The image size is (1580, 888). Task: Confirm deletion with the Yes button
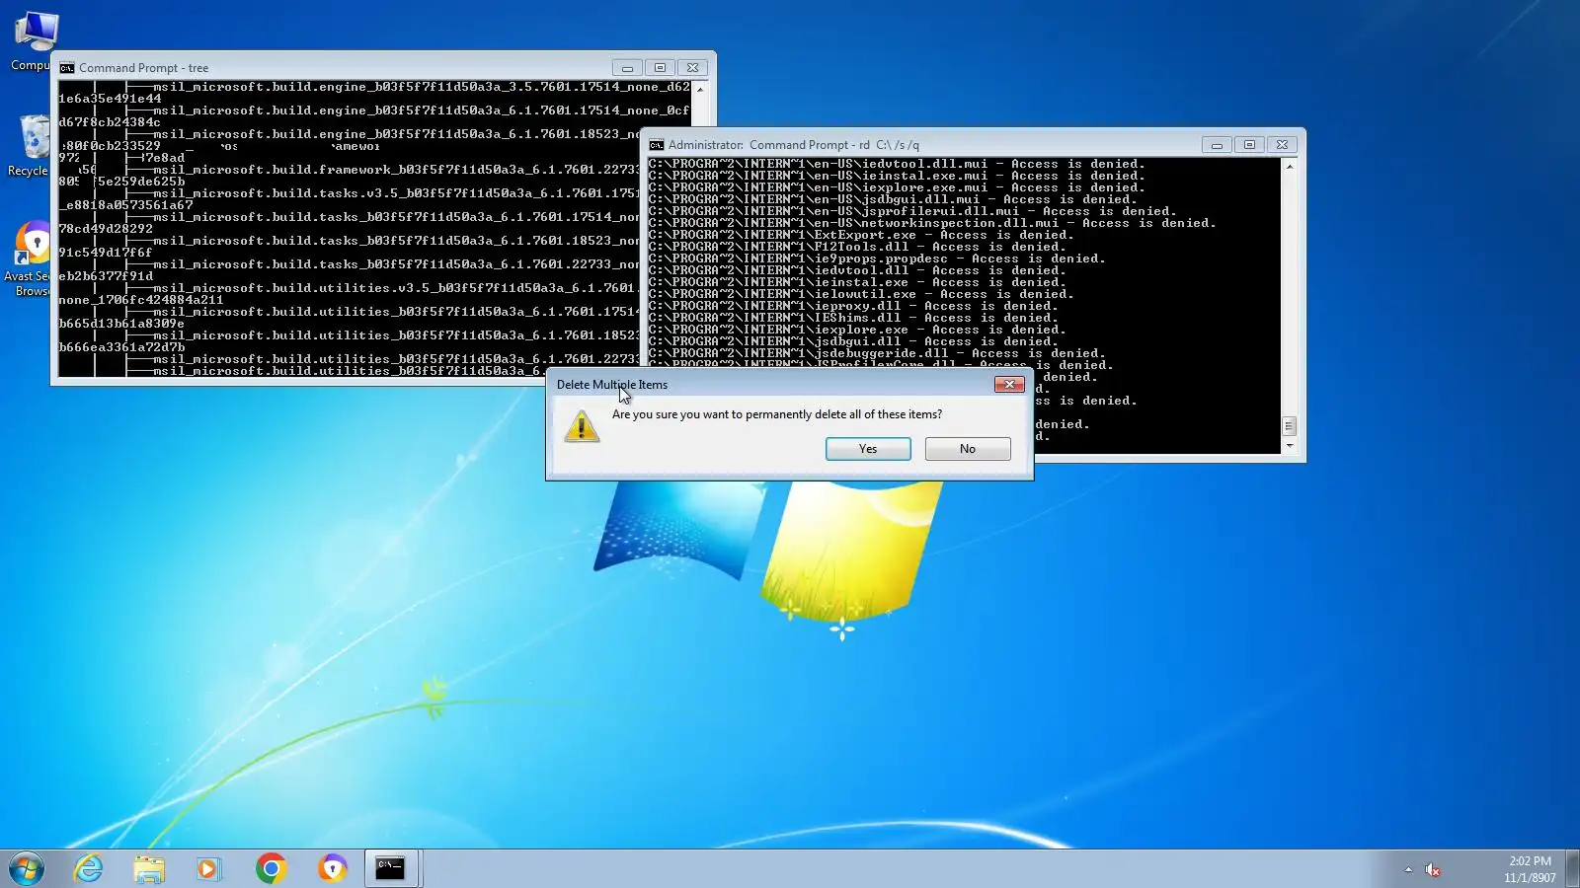pyautogui.click(x=868, y=449)
